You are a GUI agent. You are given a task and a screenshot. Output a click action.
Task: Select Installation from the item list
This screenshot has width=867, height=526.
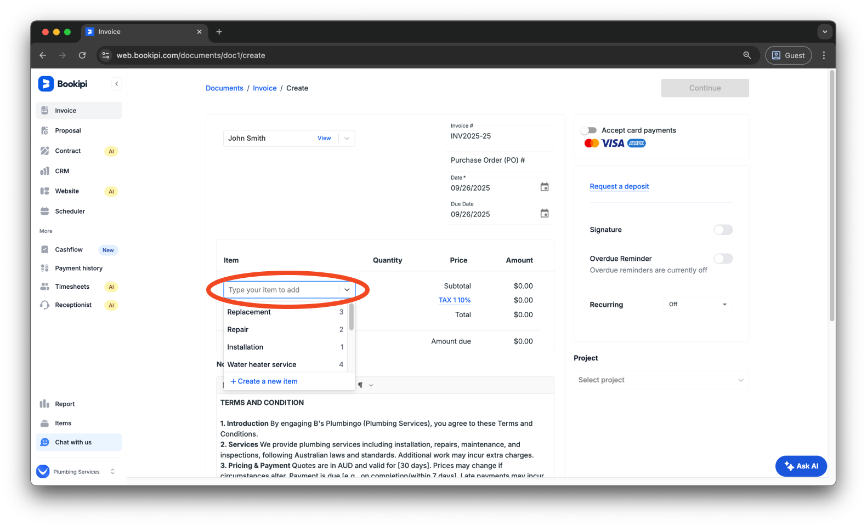point(285,347)
